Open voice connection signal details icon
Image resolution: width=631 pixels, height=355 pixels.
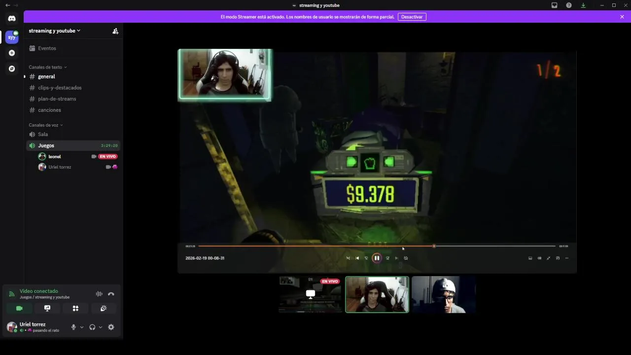click(11, 294)
